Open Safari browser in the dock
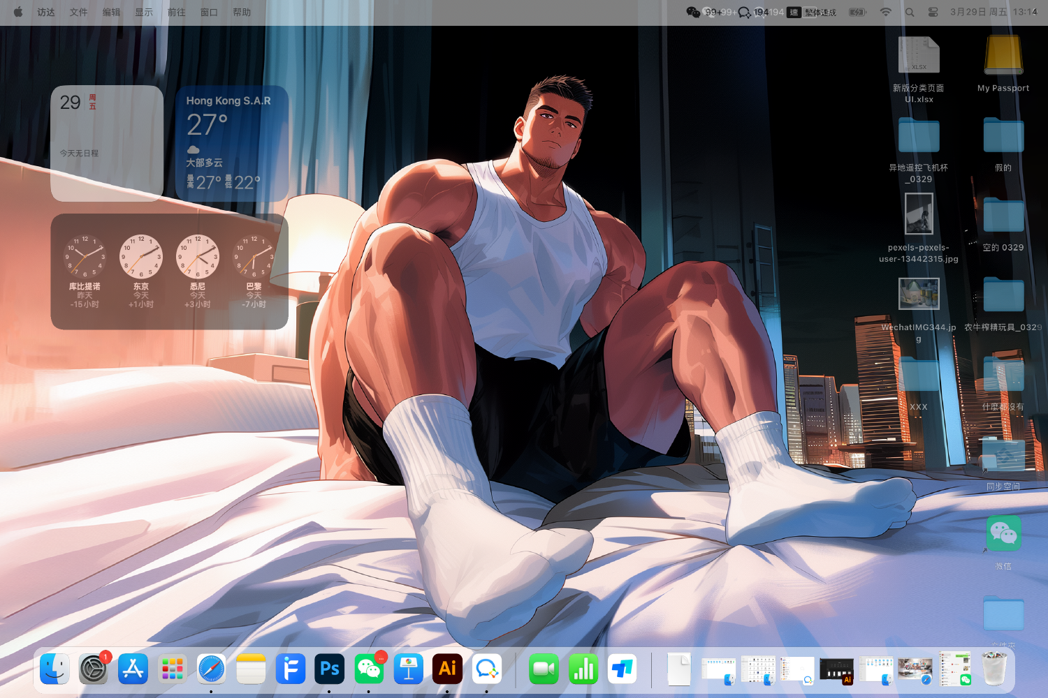The image size is (1048, 698). (211, 669)
